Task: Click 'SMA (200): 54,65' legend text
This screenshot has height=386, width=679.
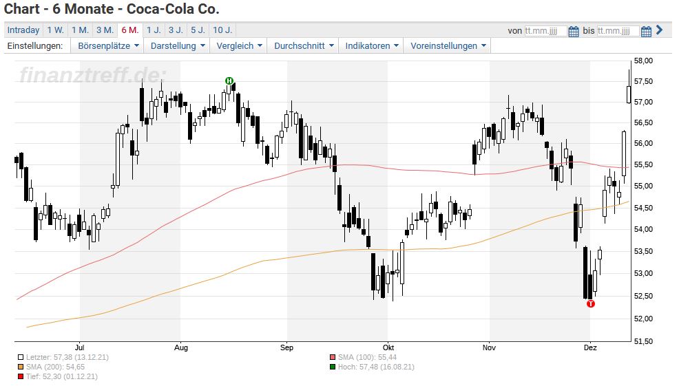Action: (x=55, y=367)
